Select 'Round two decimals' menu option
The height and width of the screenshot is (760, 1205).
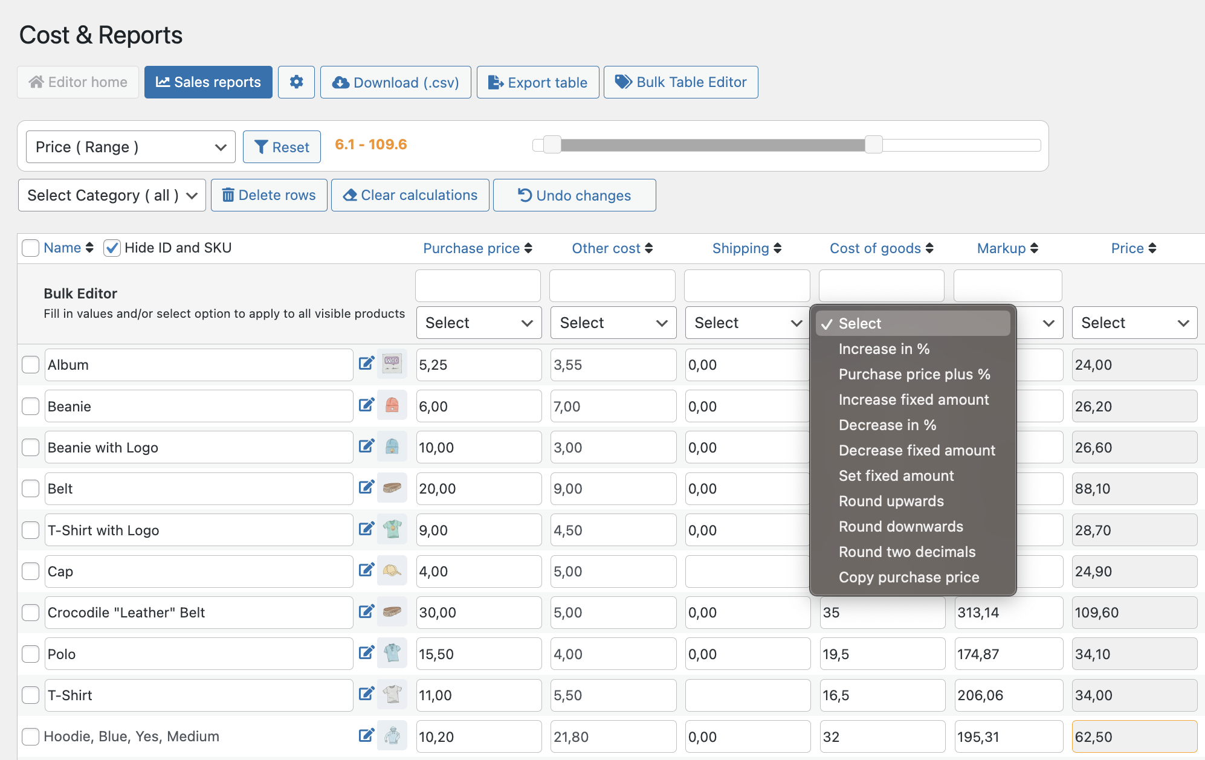[x=906, y=552]
